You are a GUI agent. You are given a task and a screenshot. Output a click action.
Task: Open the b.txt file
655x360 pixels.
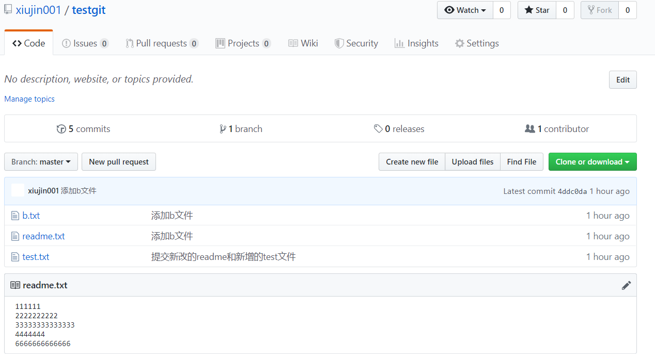[x=31, y=216]
